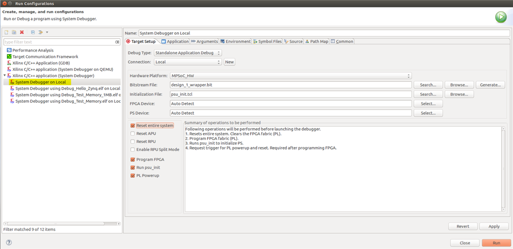Collapse all configurations in the tree

33,33
